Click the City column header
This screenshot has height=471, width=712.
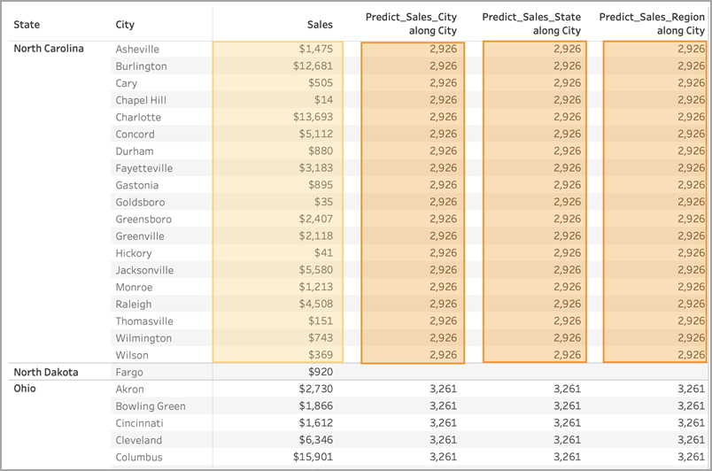click(x=125, y=25)
